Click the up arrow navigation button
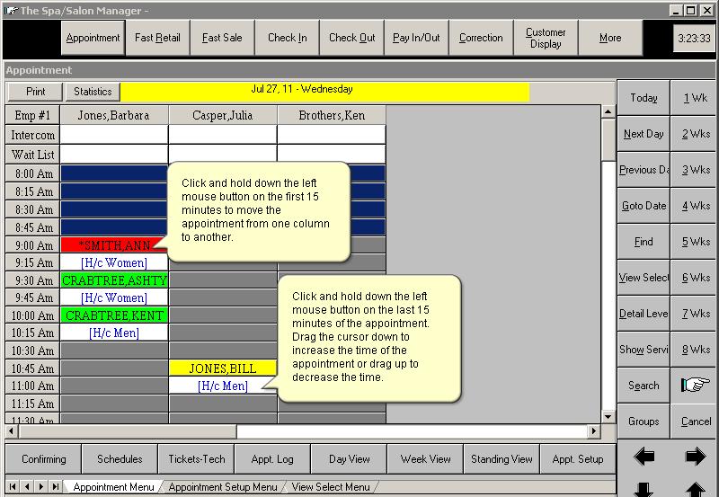 coord(696,489)
